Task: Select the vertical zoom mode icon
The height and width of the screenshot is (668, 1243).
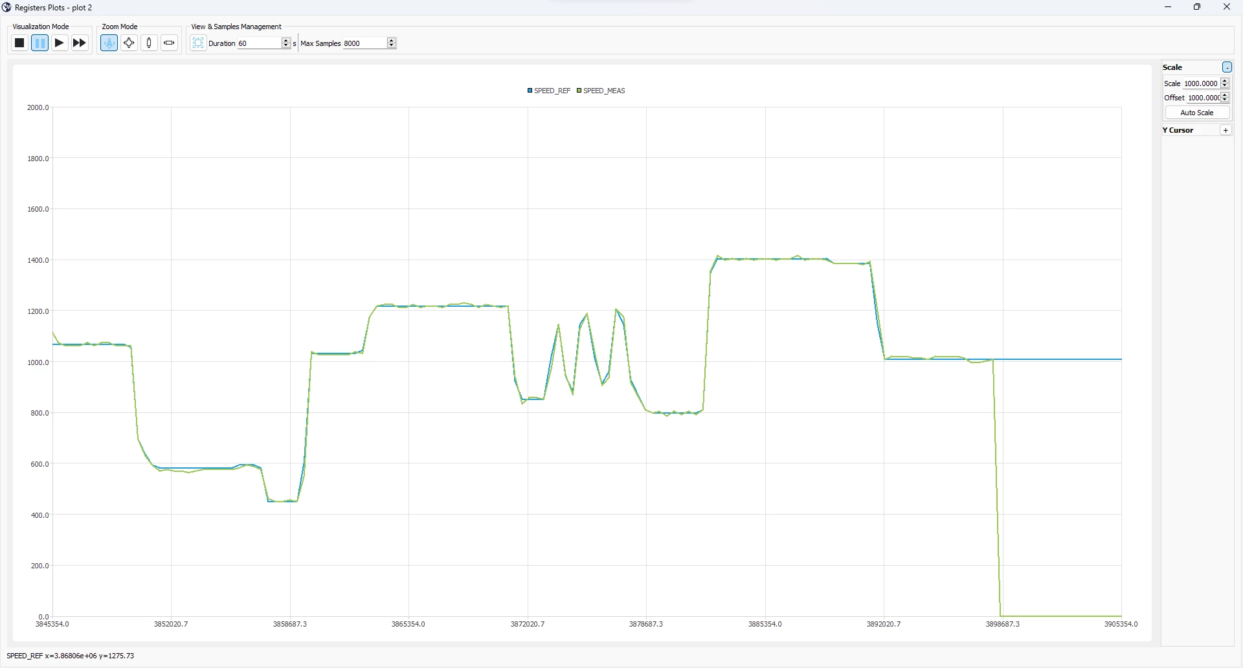Action: [x=149, y=43]
